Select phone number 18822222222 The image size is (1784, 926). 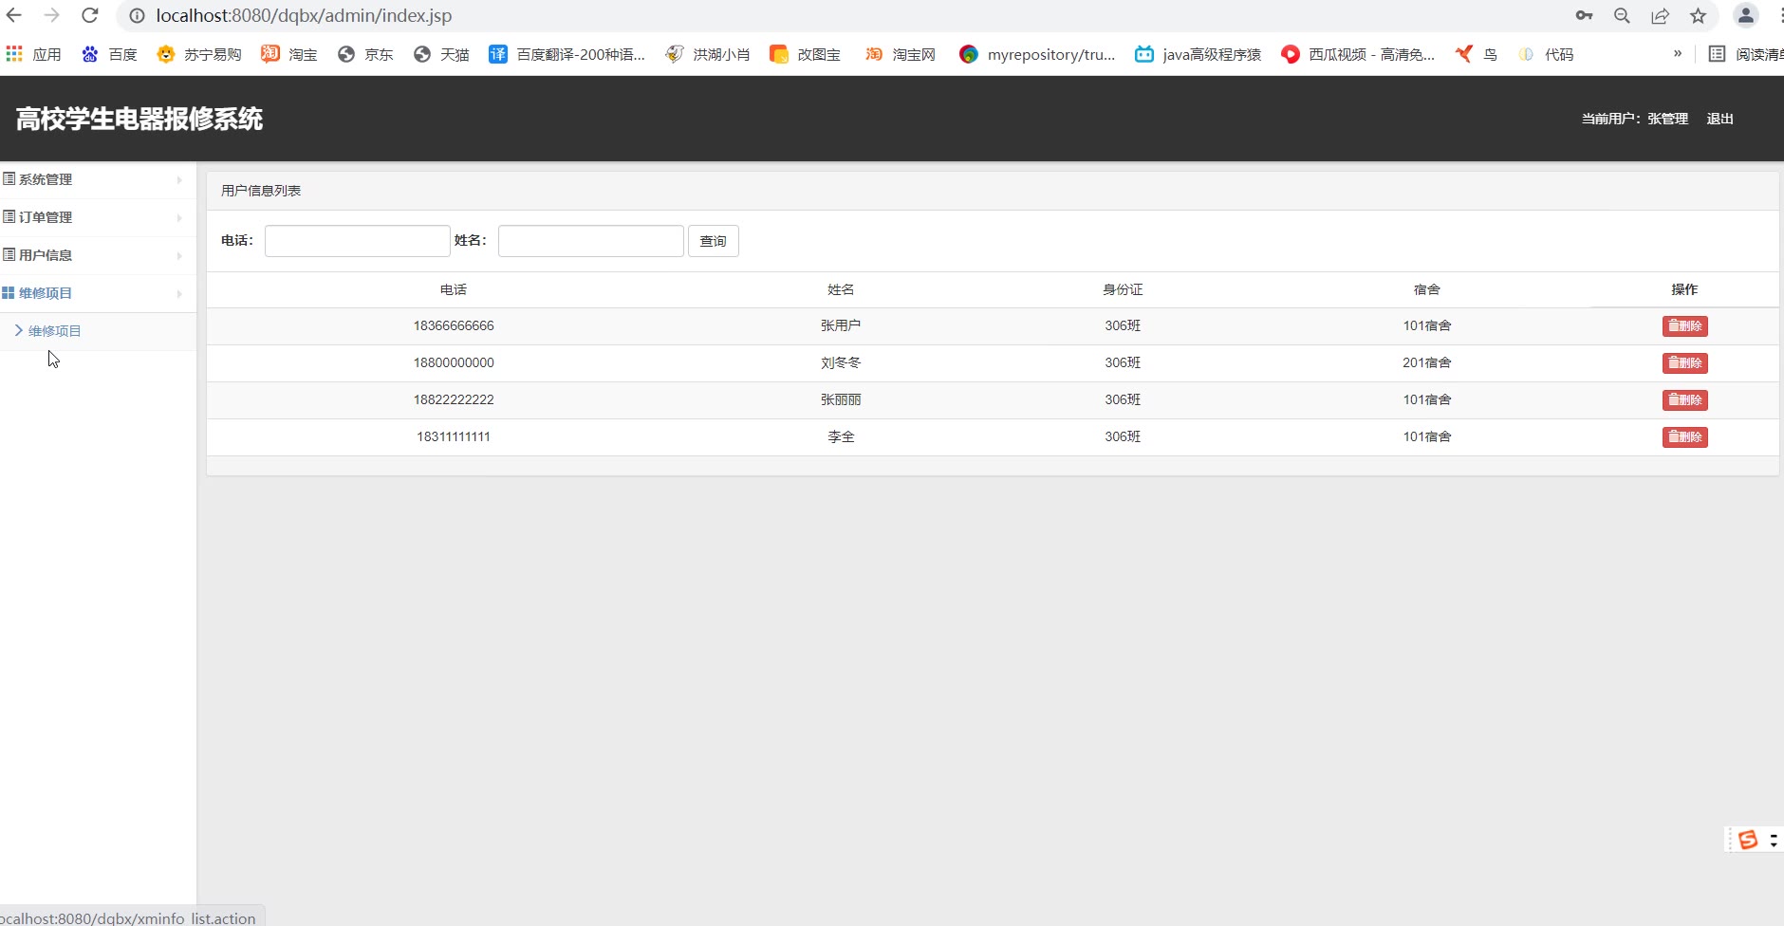[x=454, y=399]
